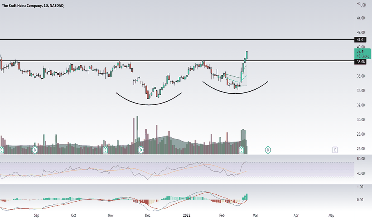372x220 pixels.
Task: Click the 42.00 price axis label
Action: tap(360, 32)
